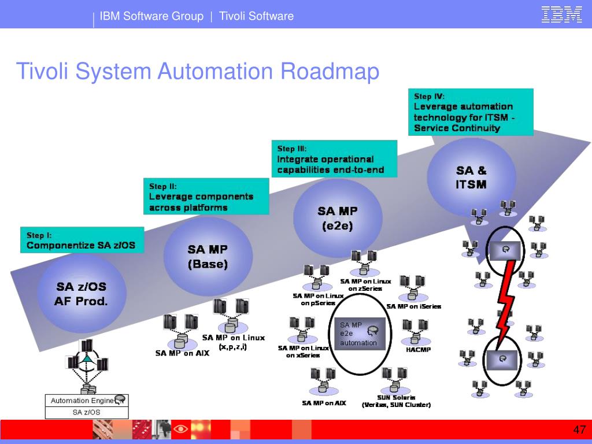Click the SA MP (Base) sphere
Viewport: 592px width, 444px height.
click(208, 257)
